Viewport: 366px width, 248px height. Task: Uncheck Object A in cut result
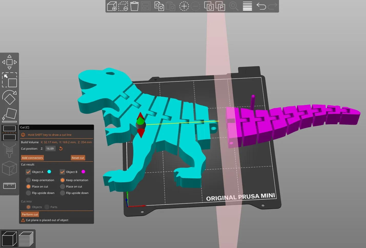(x=28, y=172)
